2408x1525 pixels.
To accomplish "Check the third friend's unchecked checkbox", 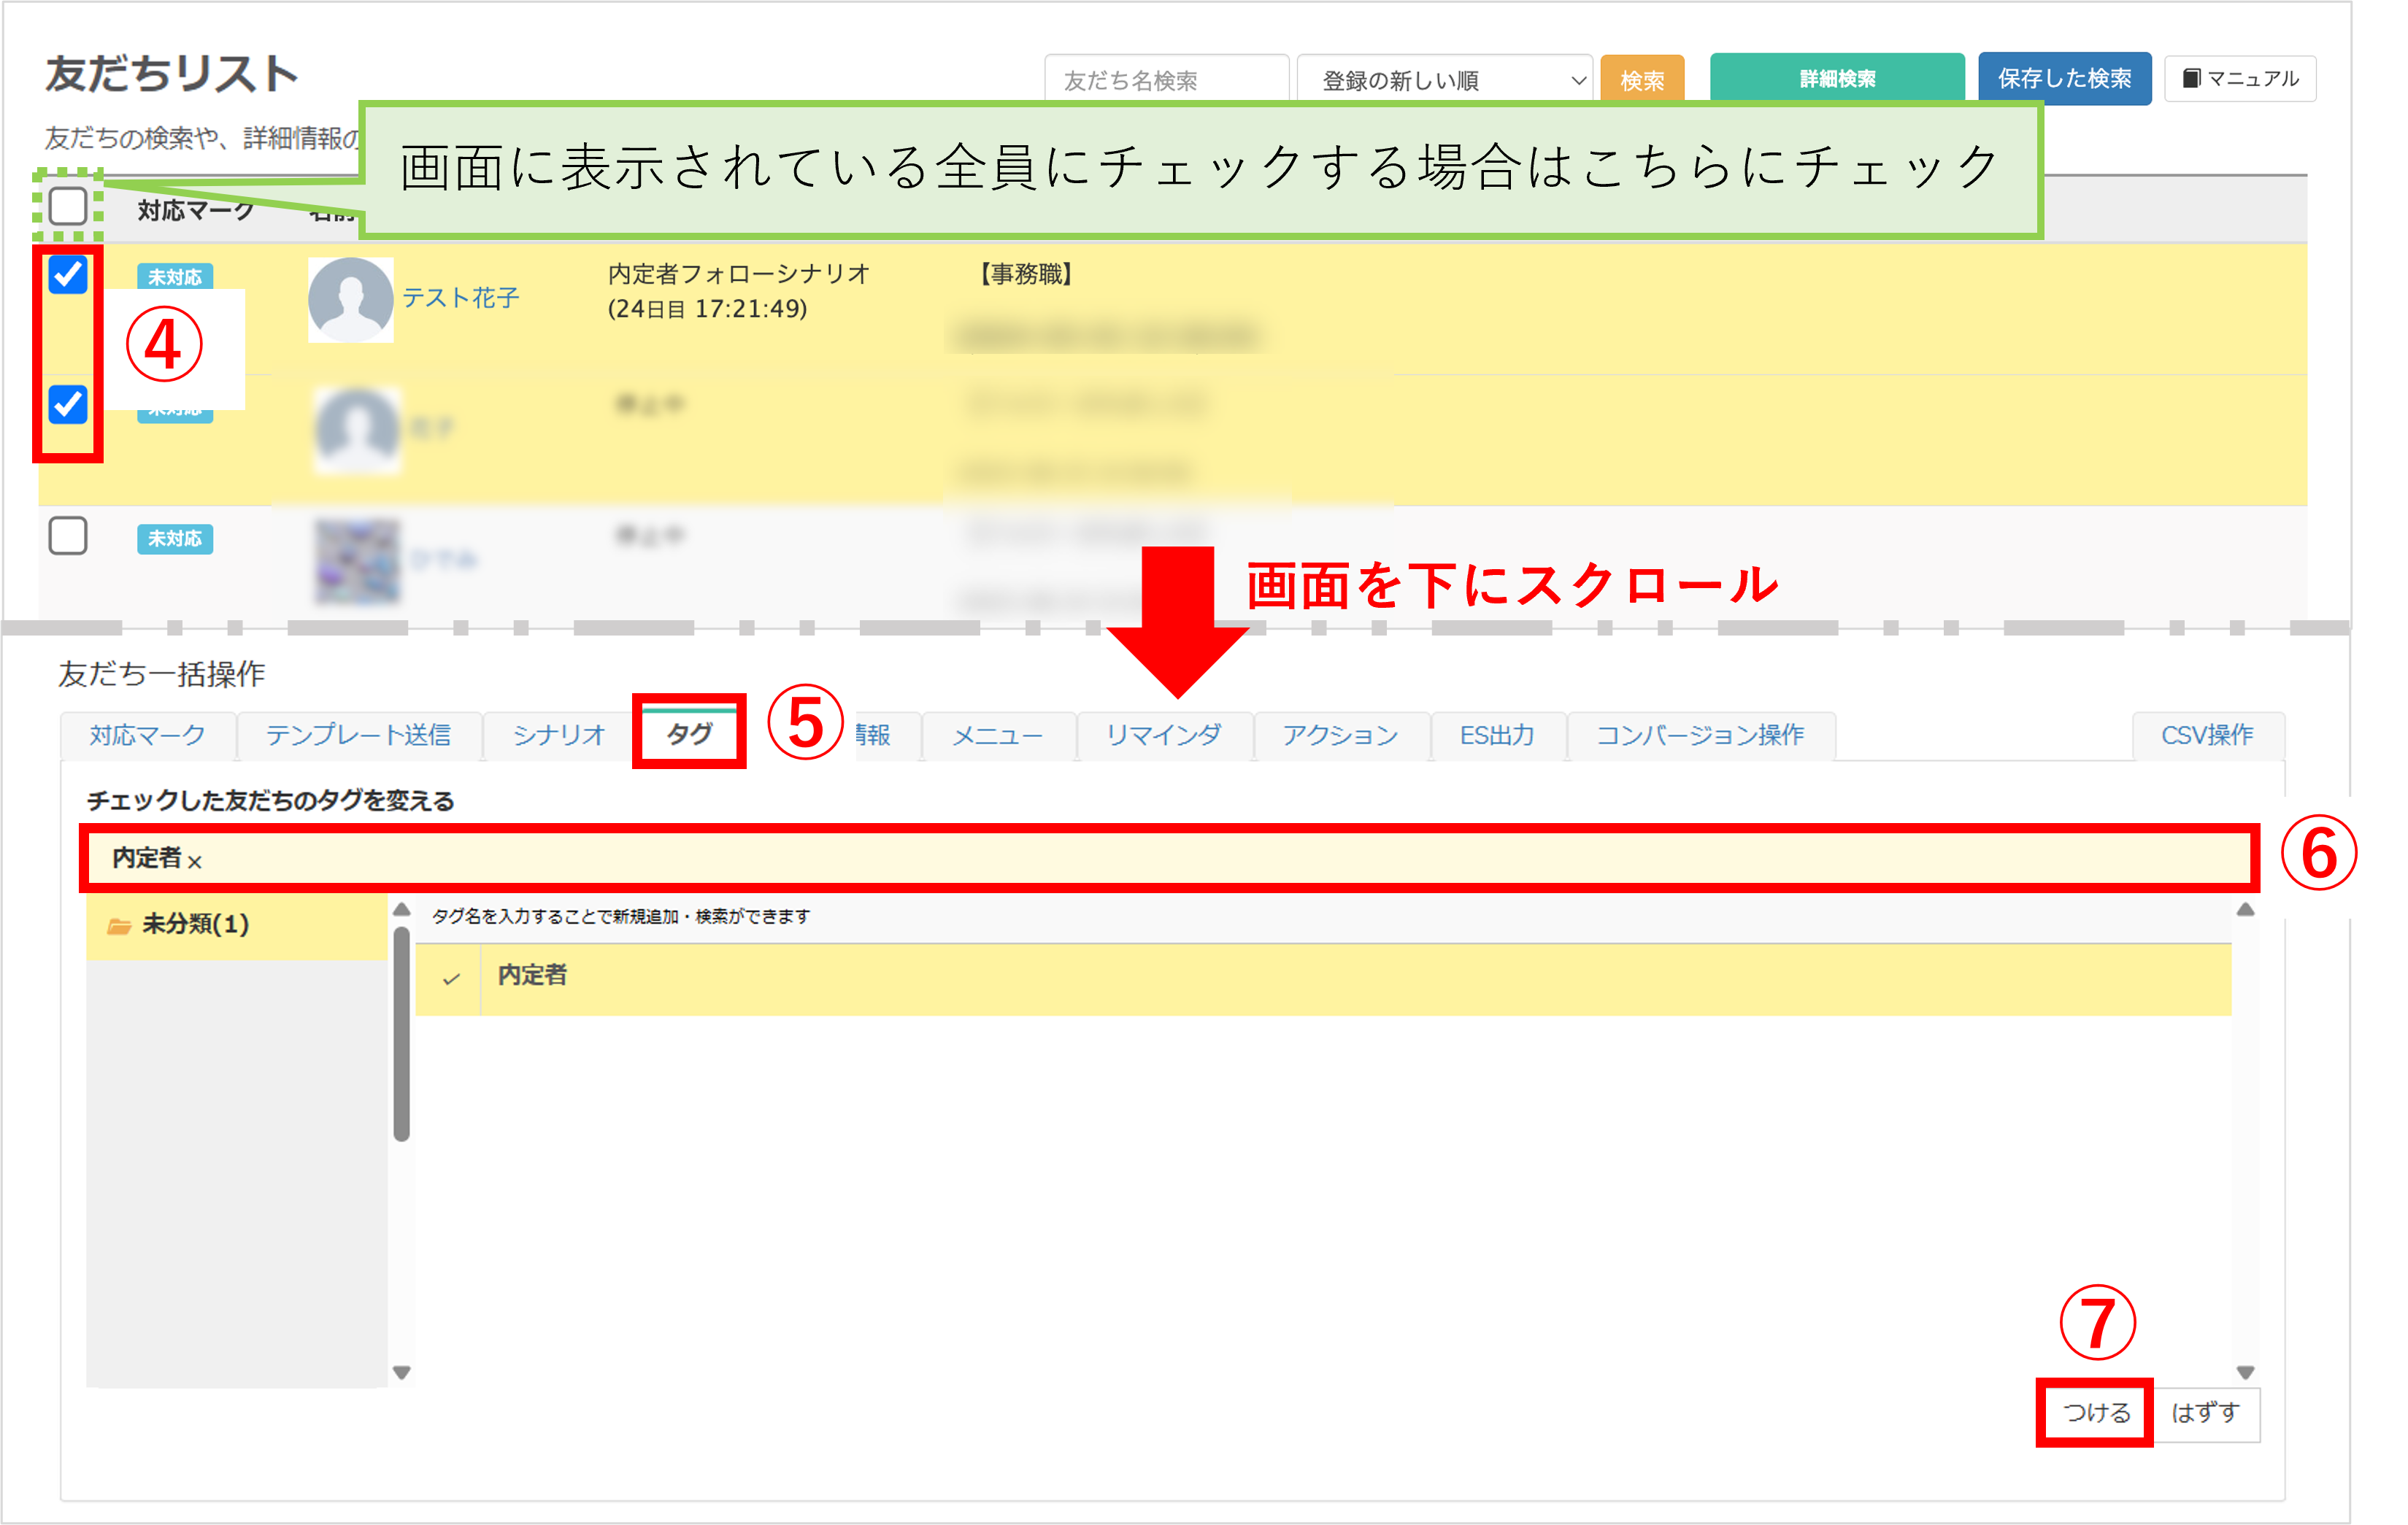I will pos(68,536).
